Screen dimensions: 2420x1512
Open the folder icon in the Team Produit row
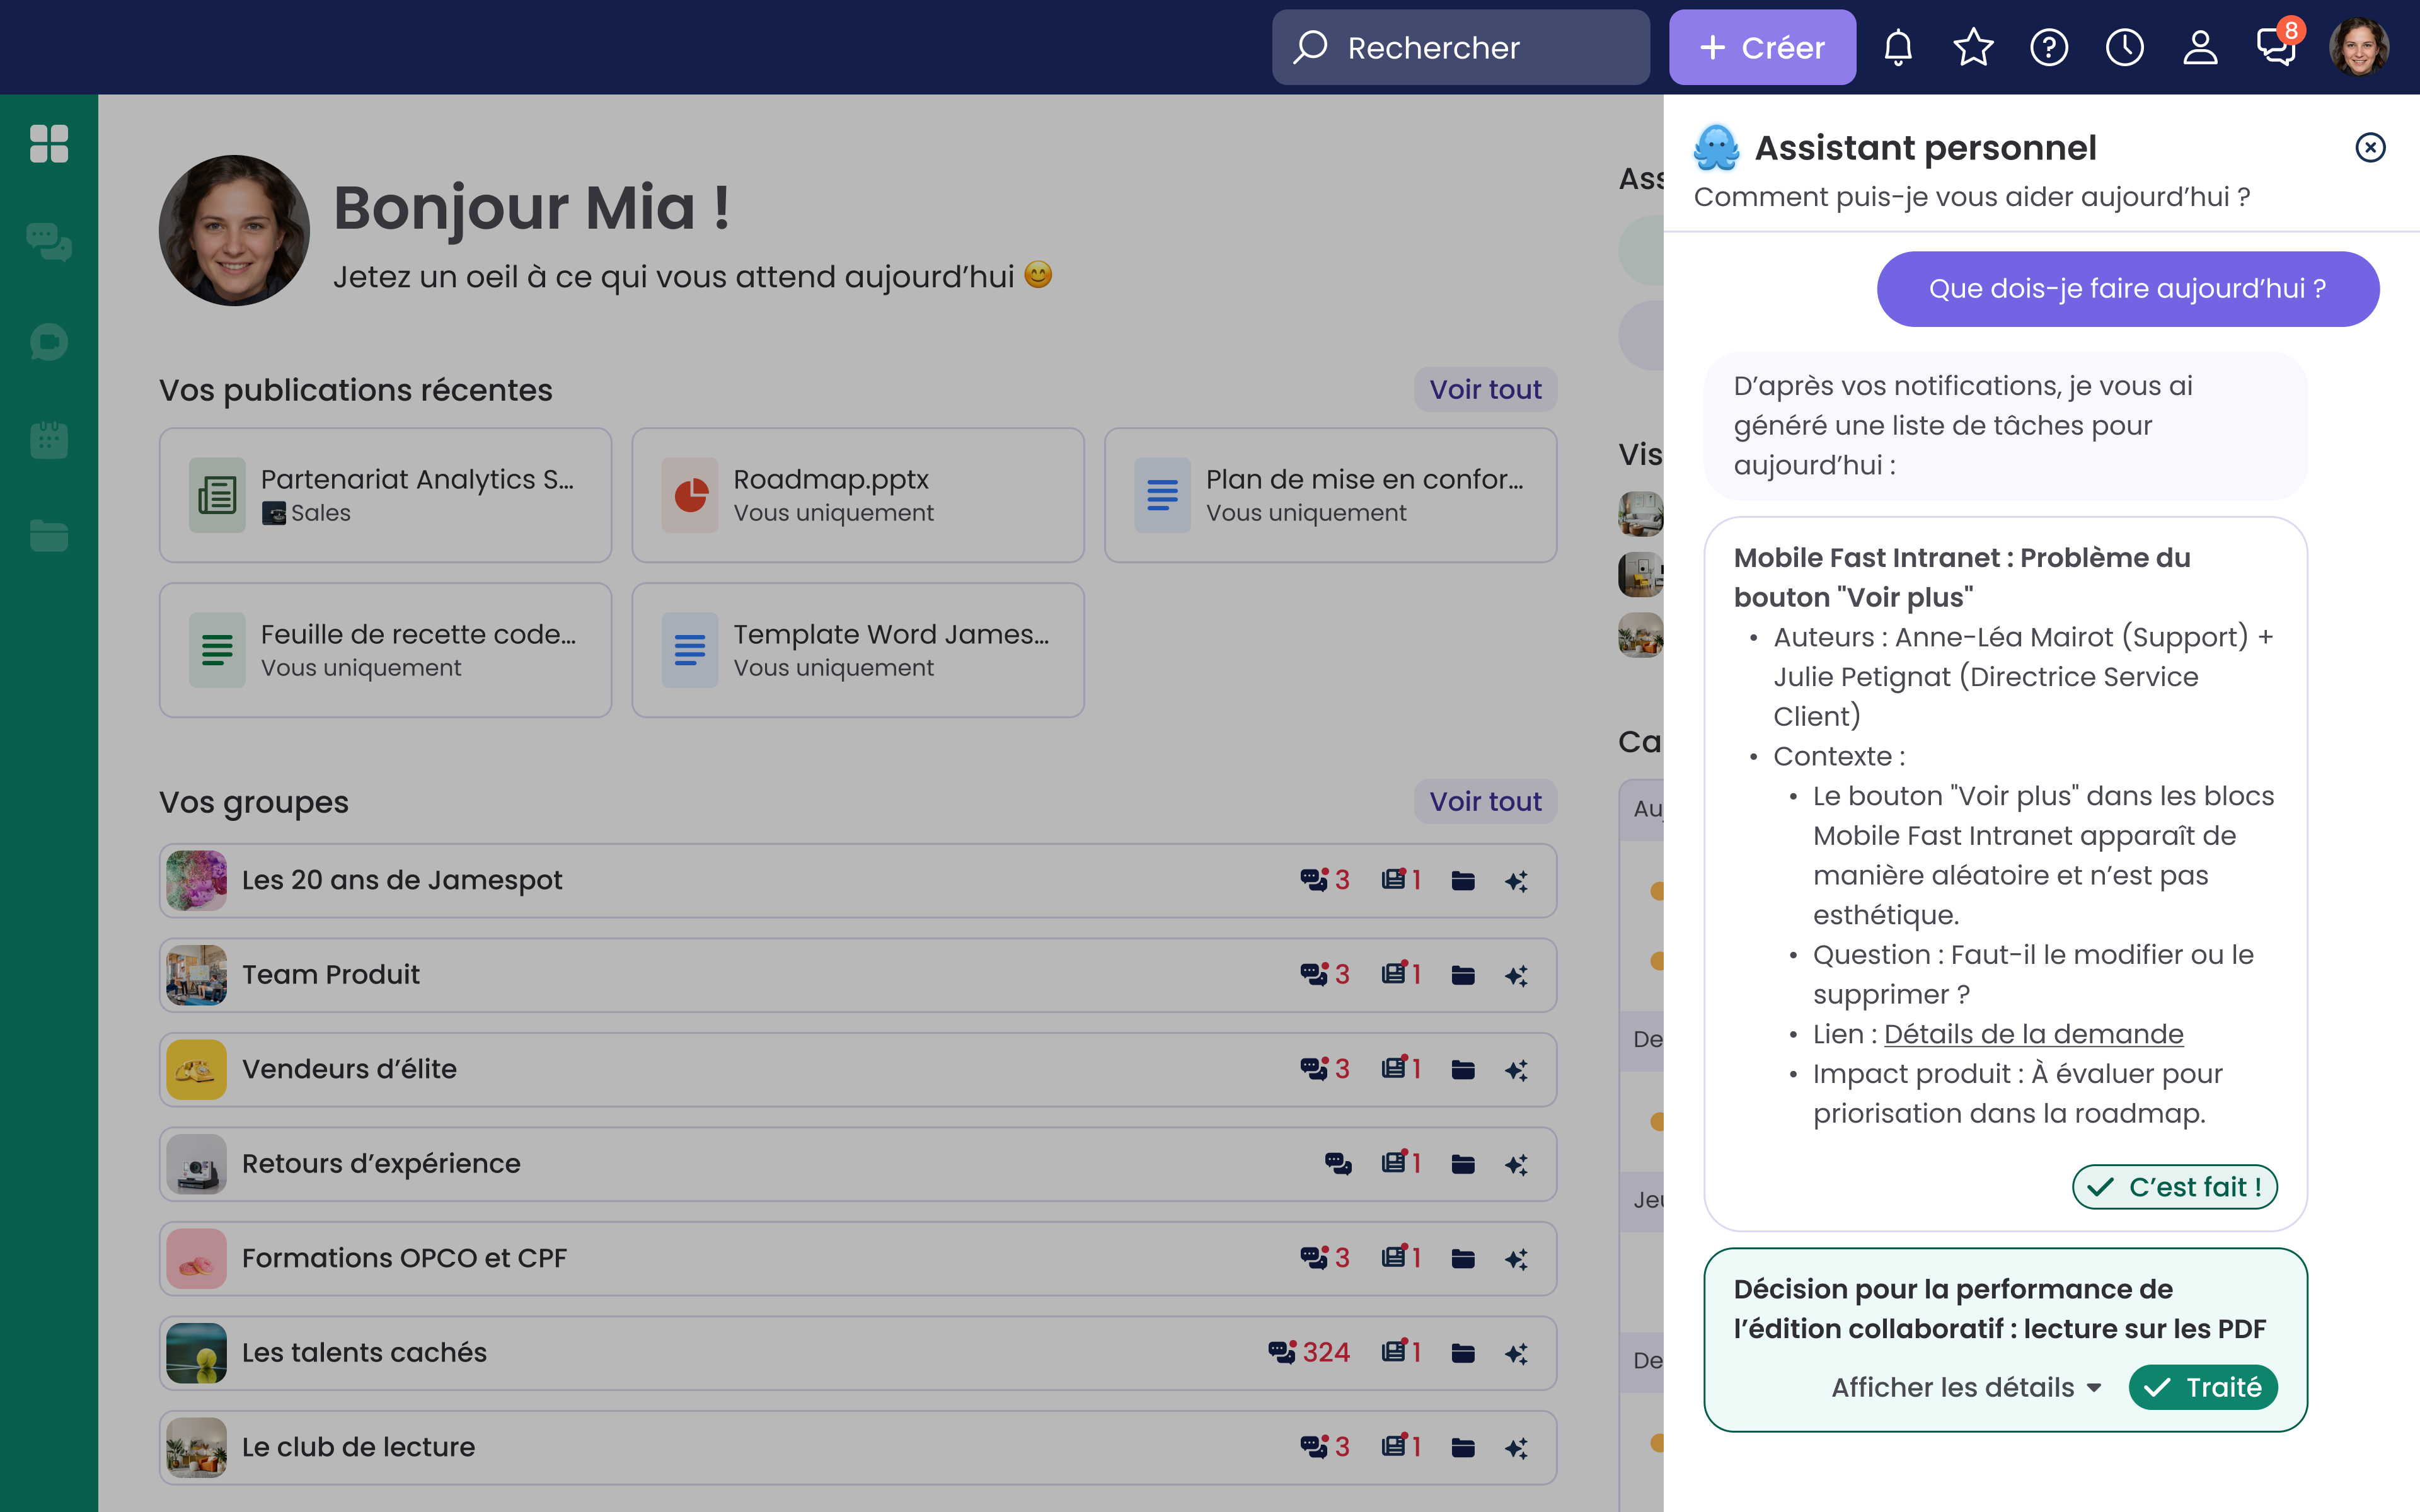pyautogui.click(x=1463, y=975)
